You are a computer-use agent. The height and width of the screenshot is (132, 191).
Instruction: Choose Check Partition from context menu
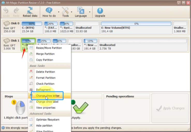point(49,84)
